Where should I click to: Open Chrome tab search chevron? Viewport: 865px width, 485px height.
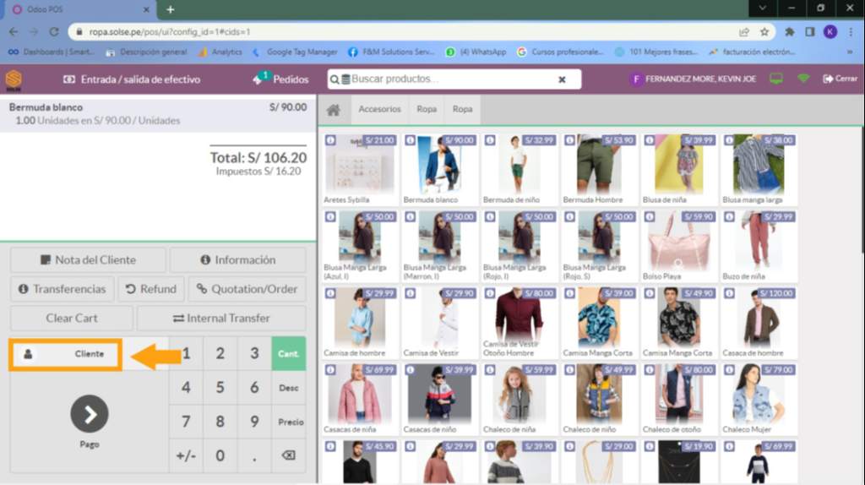click(762, 8)
